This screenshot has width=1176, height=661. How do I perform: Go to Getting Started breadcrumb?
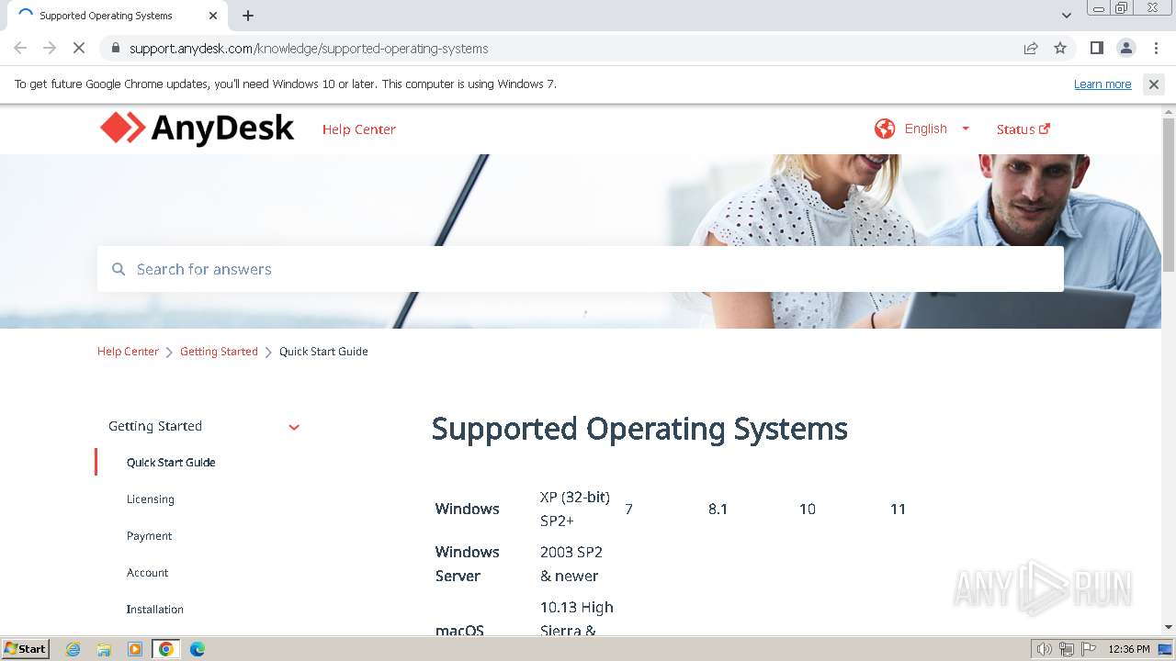click(219, 352)
